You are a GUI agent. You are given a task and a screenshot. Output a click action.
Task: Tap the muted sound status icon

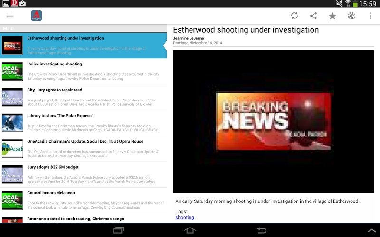[339, 4]
